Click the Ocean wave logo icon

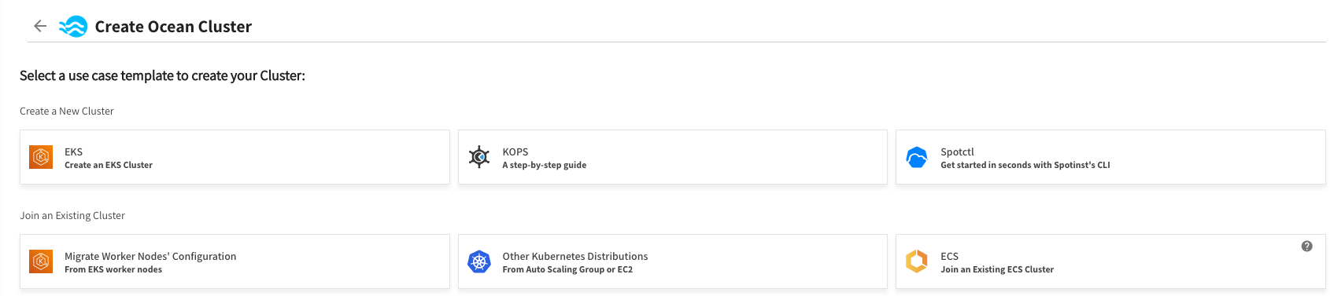pyautogui.click(x=73, y=27)
